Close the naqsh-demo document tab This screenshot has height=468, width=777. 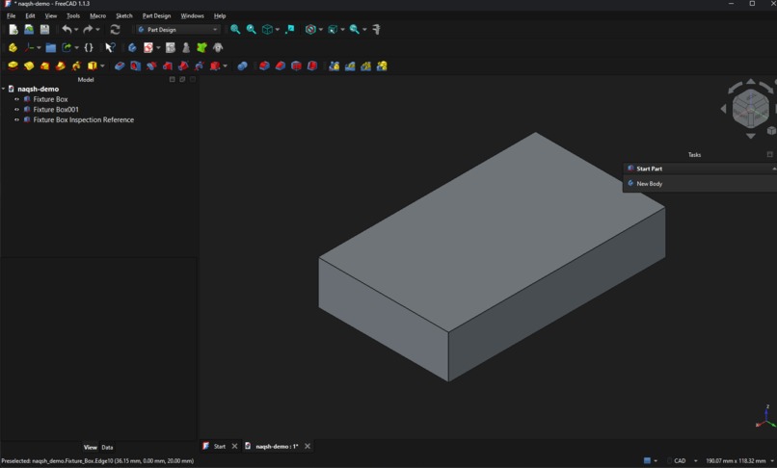[x=308, y=447]
